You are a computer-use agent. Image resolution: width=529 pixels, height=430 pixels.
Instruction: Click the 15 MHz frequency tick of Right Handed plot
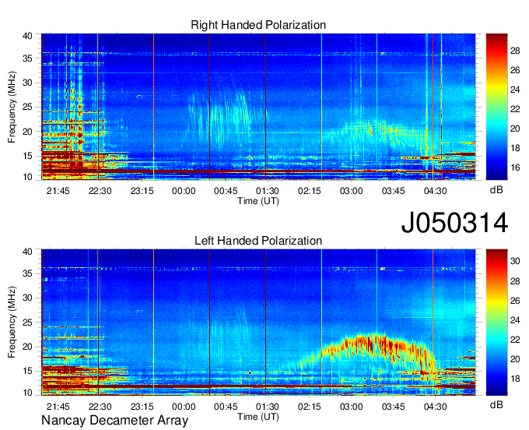pos(27,156)
